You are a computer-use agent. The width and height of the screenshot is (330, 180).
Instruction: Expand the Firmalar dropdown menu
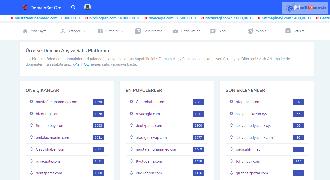pos(111,31)
